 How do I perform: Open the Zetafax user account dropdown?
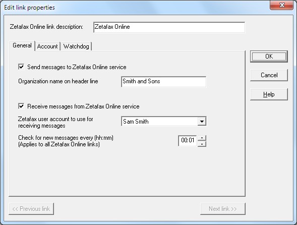pyautogui.click(x=202, y=121)
